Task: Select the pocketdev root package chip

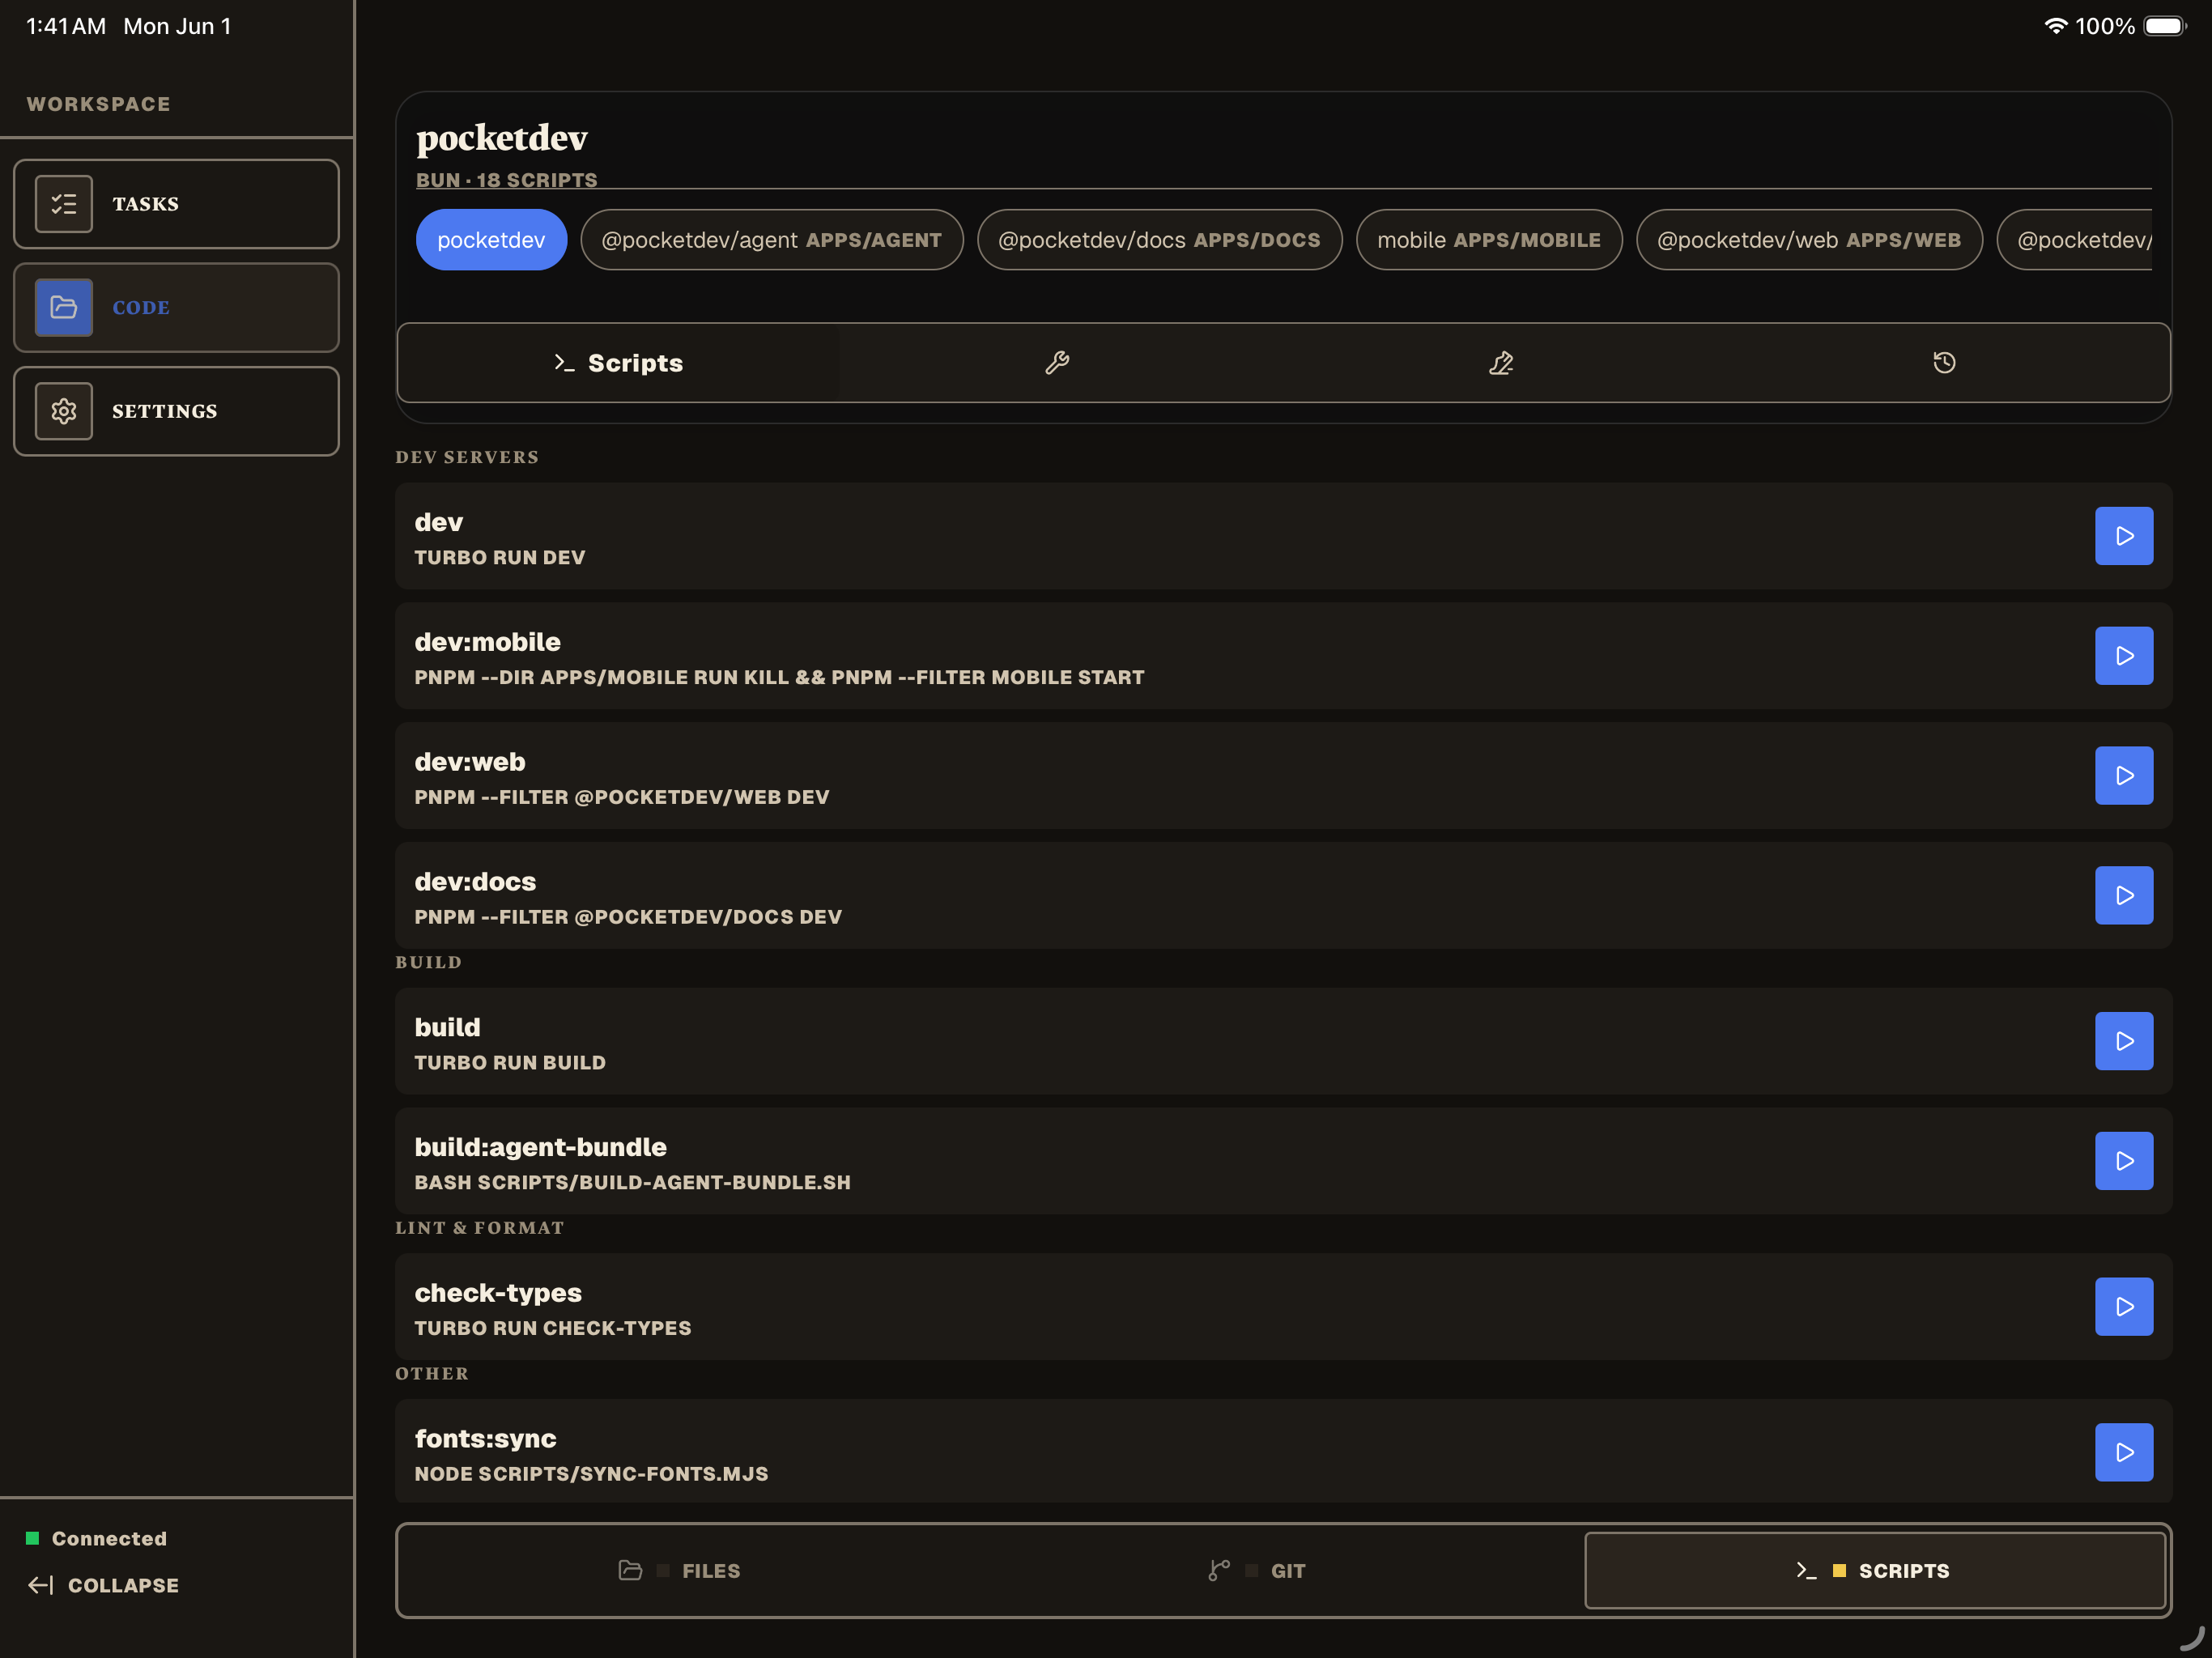Action: pyautogui.click(x=491, y=240)
